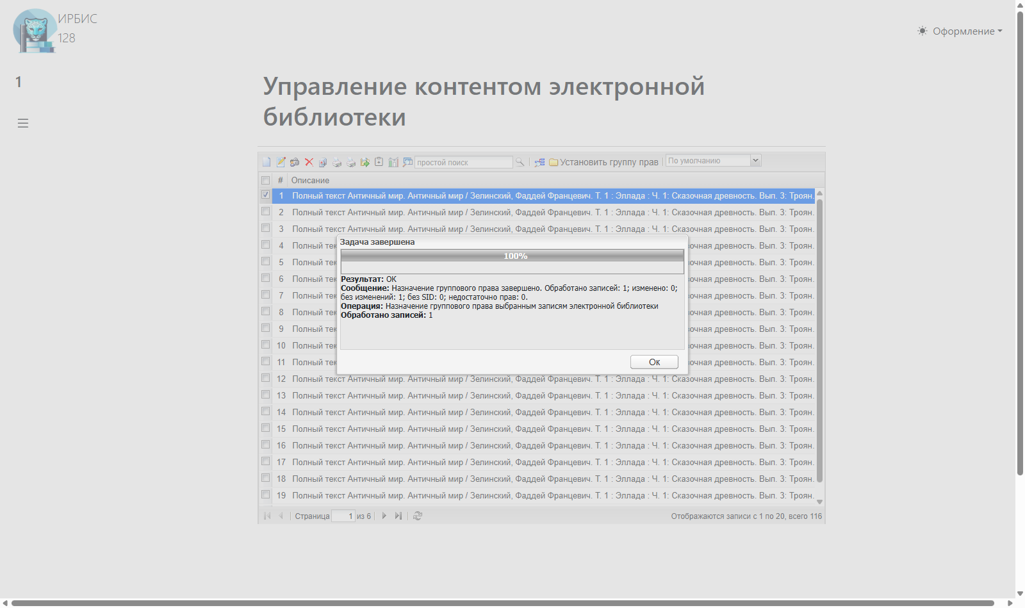Click the edit record pencil icon

(x=281, y=162)
